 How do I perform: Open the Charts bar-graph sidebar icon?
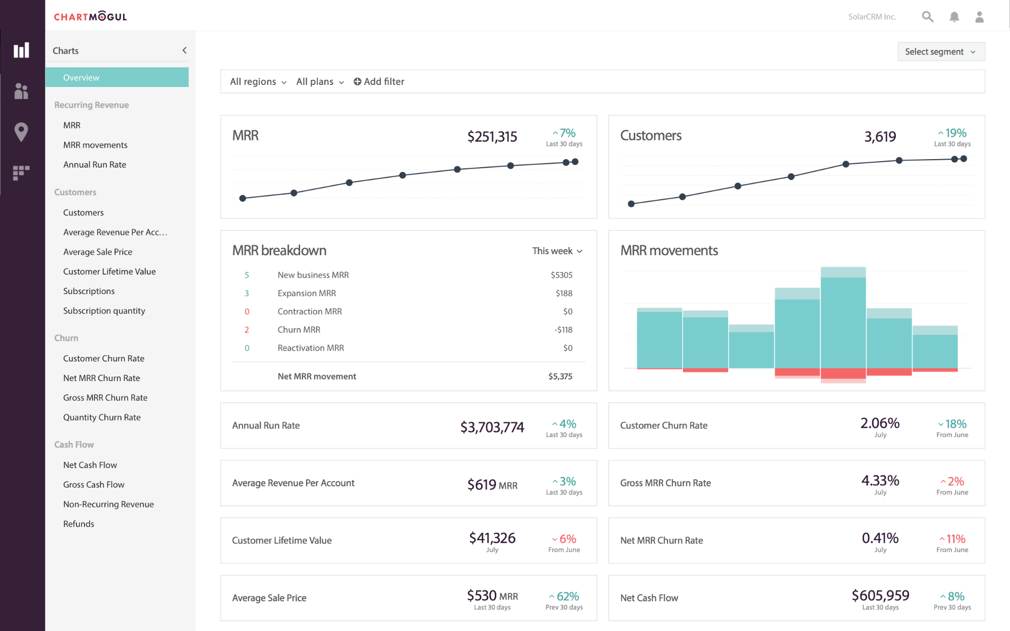[x=21, y=50]
